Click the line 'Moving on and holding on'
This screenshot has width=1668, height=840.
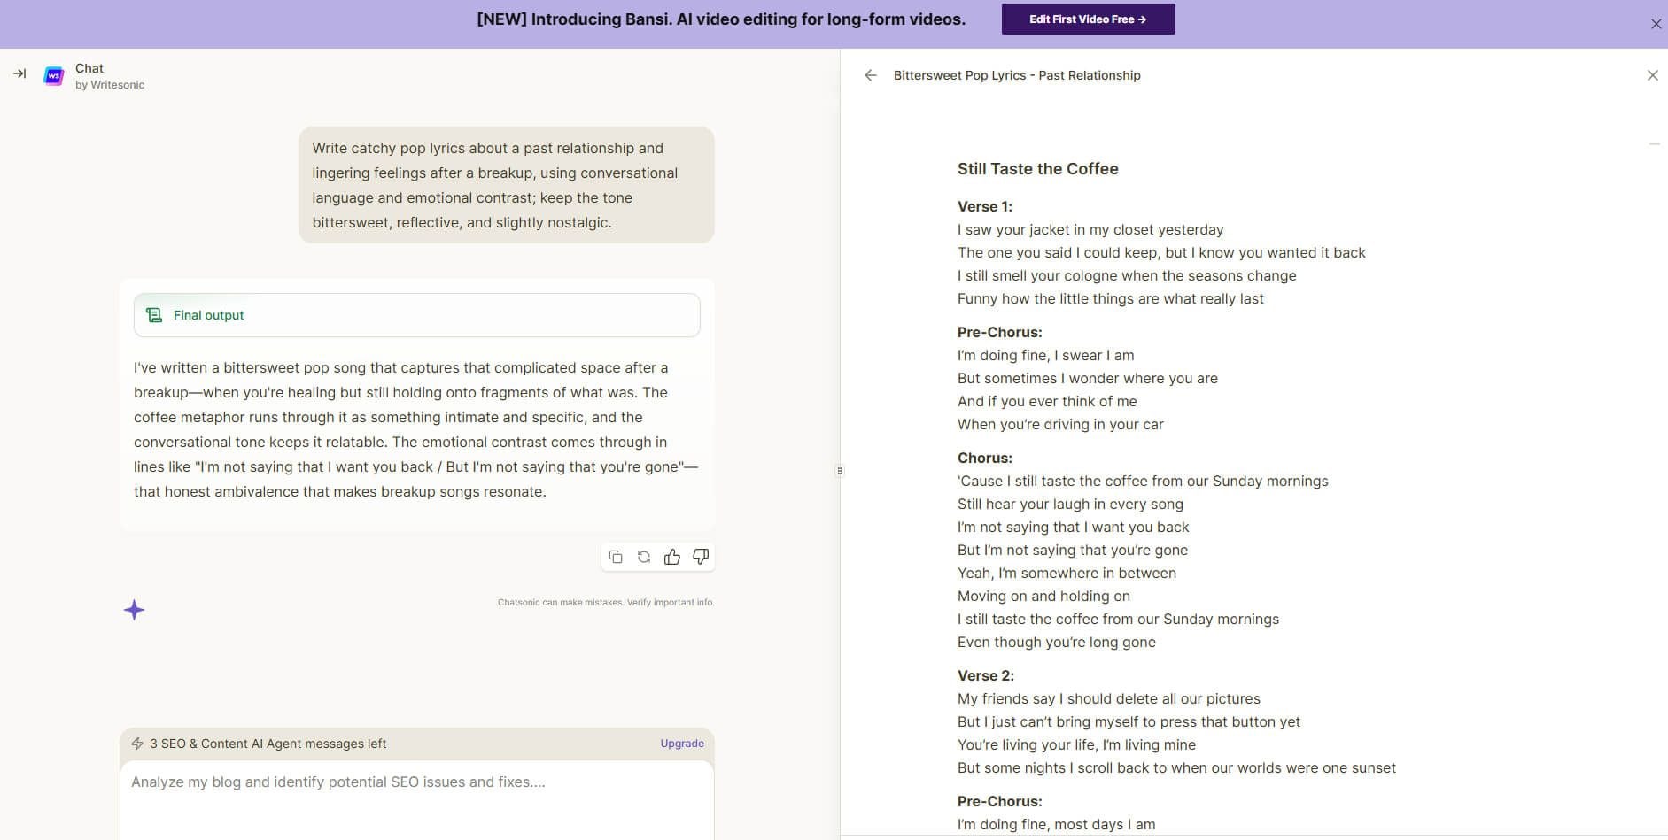coord(1043,596)
